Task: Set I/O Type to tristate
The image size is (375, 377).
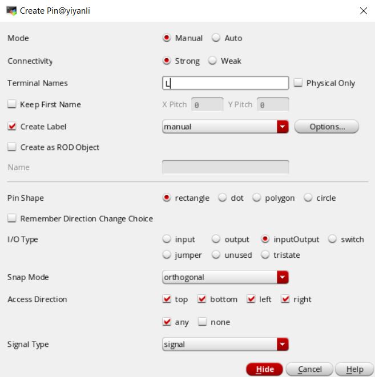Action: (265, 254)
